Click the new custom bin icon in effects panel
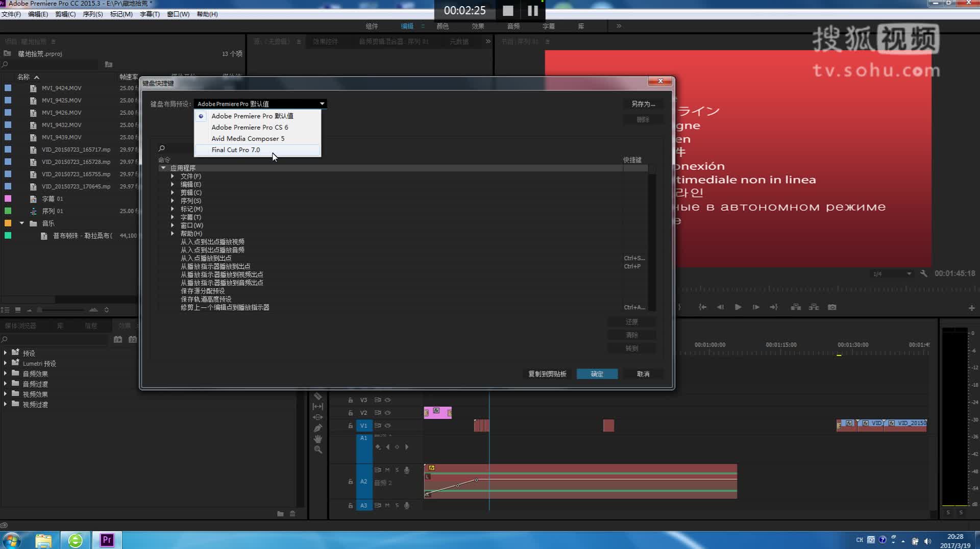This screenshot has width=980, height=549. pos(280,514)
